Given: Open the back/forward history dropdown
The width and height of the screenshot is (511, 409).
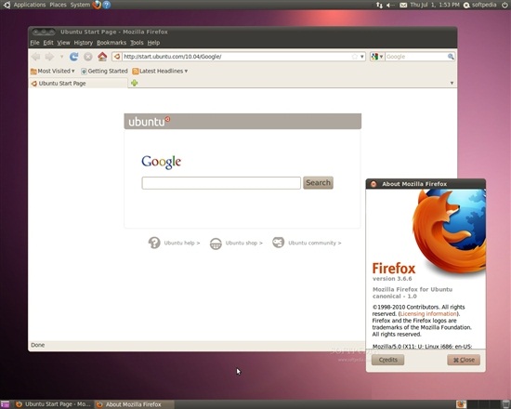Looking at the screenshot, I should click(61, 57).
